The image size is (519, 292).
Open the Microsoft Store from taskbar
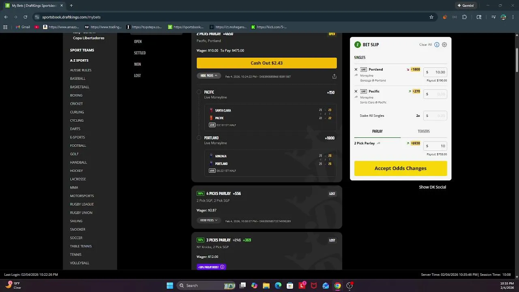pyautogui.click(x=290, y=286)
